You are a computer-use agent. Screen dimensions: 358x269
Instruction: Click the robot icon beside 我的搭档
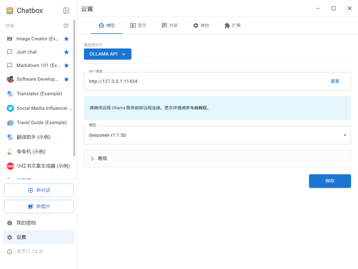pyautogui.click(x=10, y=223)
